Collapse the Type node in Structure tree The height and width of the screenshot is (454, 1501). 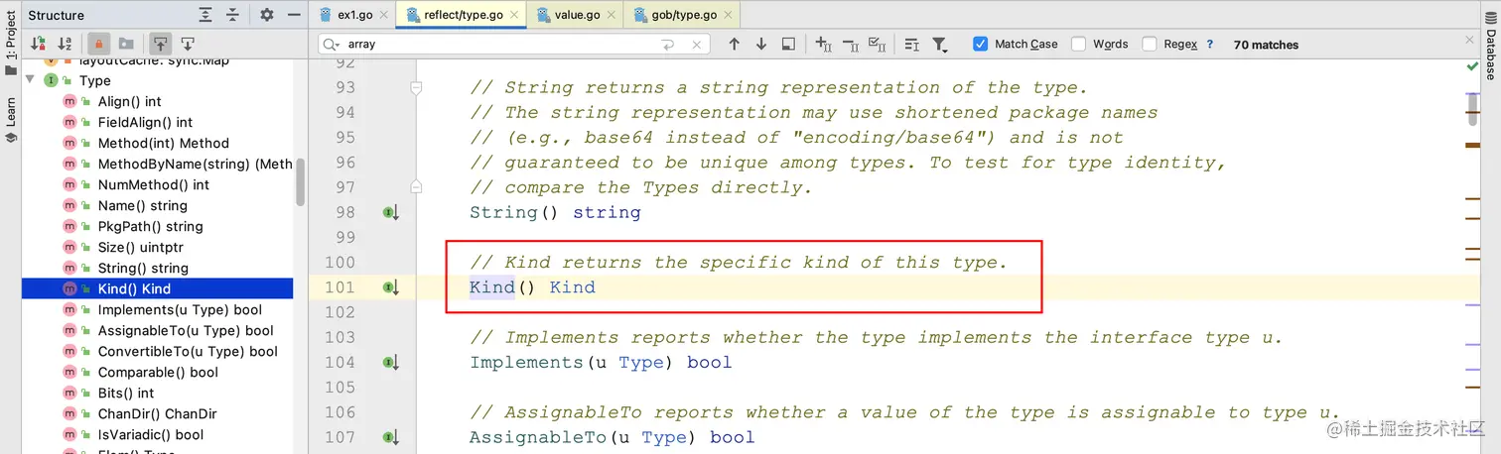30,80
